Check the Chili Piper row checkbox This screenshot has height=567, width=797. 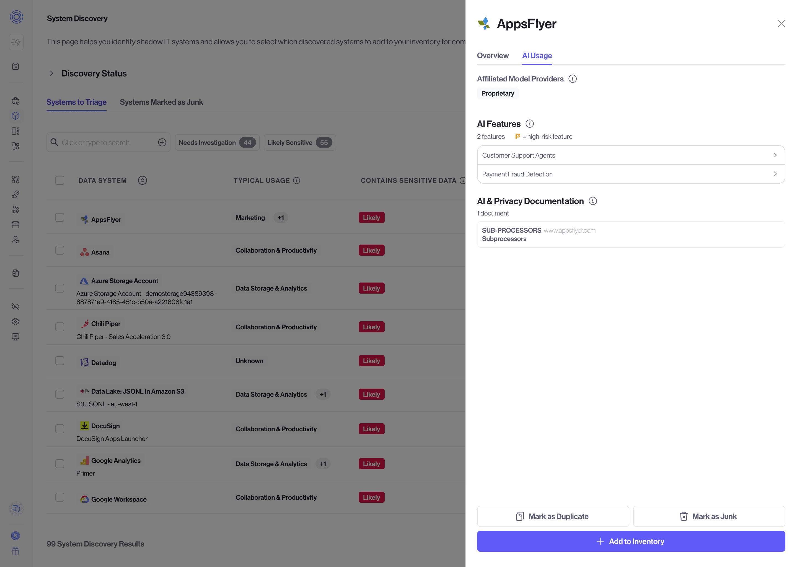click(60, 327)
